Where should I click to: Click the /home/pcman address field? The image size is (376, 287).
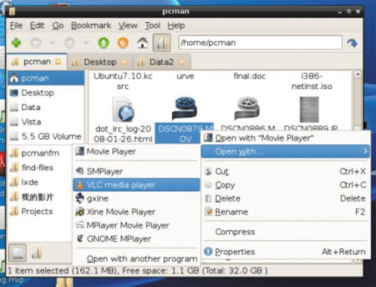pos(260,43)
